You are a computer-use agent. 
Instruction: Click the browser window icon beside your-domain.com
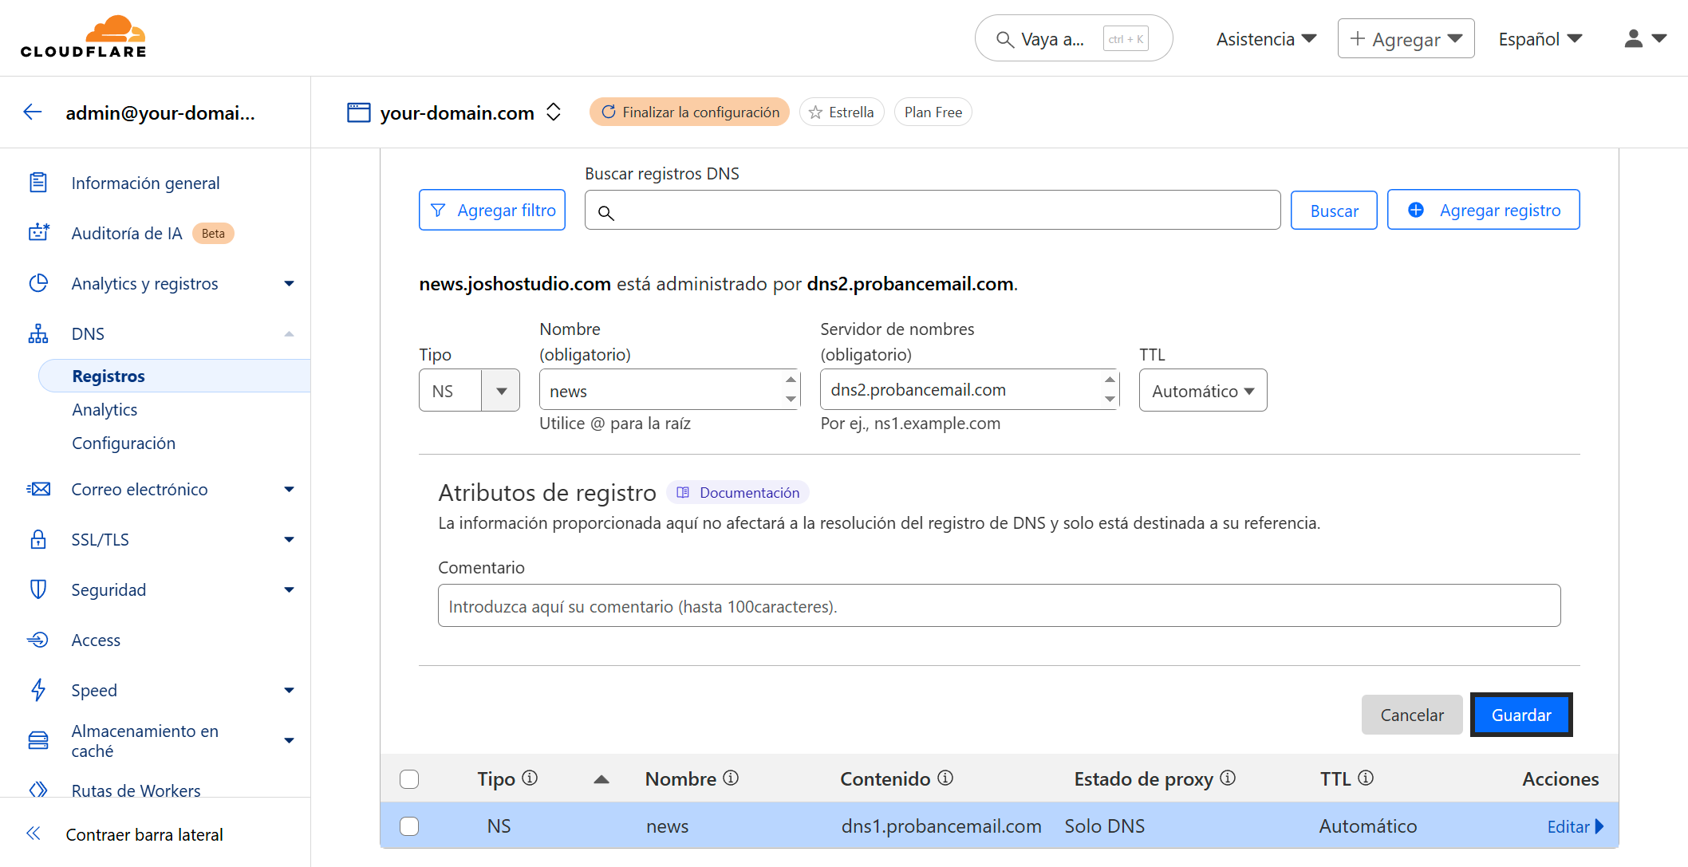click(x=359, y=112)
